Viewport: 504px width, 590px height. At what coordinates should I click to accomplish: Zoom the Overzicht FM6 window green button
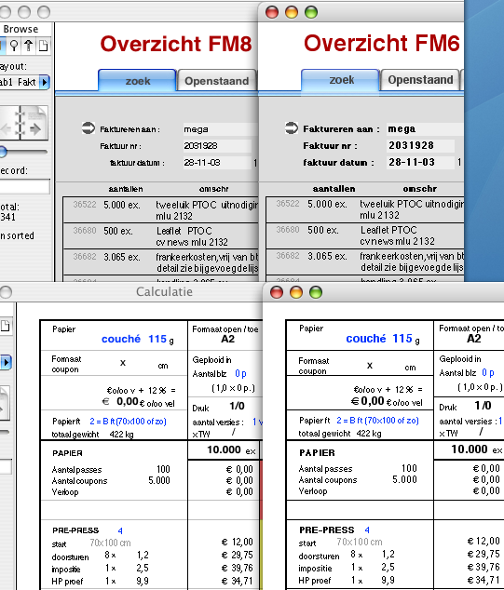(311, 12)
